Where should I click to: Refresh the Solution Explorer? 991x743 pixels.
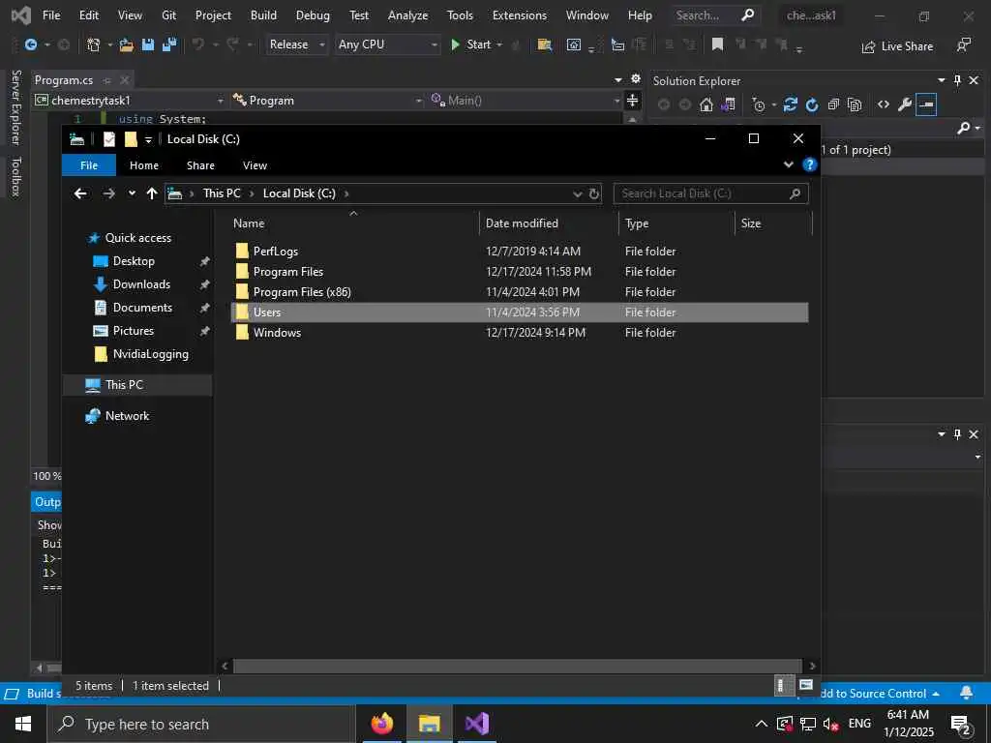812,104
